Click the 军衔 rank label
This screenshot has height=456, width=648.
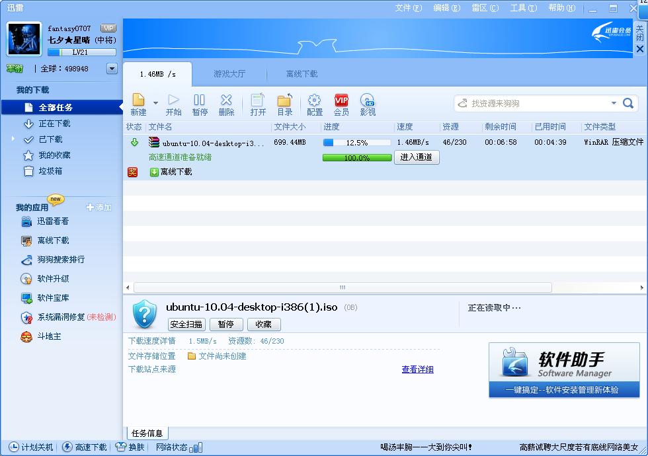[15, 69]
